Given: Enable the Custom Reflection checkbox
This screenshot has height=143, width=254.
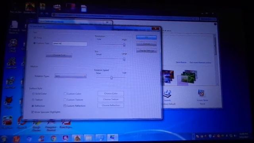Looking at the screenshot, I should click(x=65, y=106).
